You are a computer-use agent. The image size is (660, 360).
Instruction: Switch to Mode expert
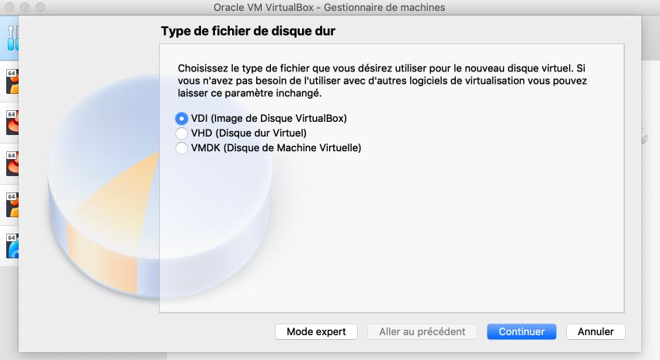(316, 332)
